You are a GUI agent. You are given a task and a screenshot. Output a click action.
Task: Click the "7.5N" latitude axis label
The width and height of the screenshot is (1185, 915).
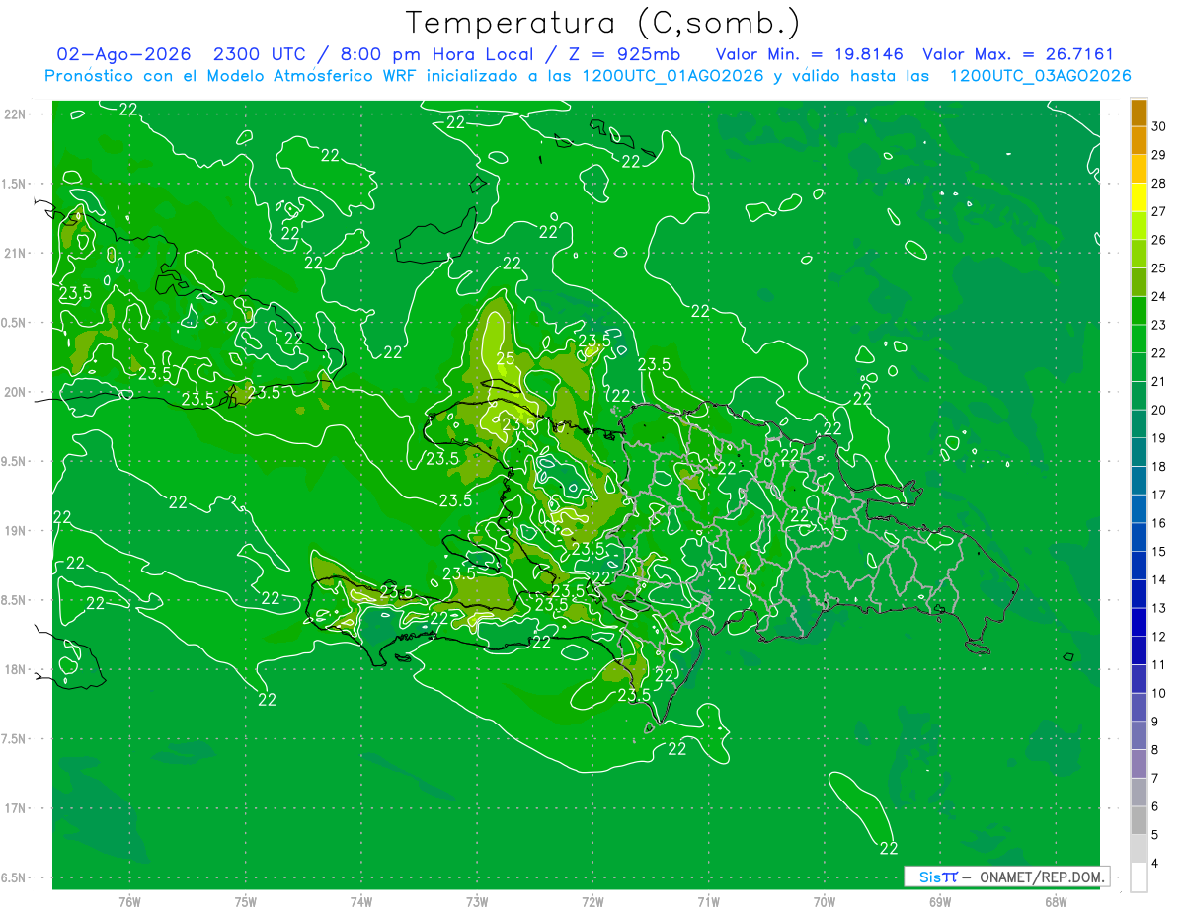pyautogui.click(x=15, y=739)
